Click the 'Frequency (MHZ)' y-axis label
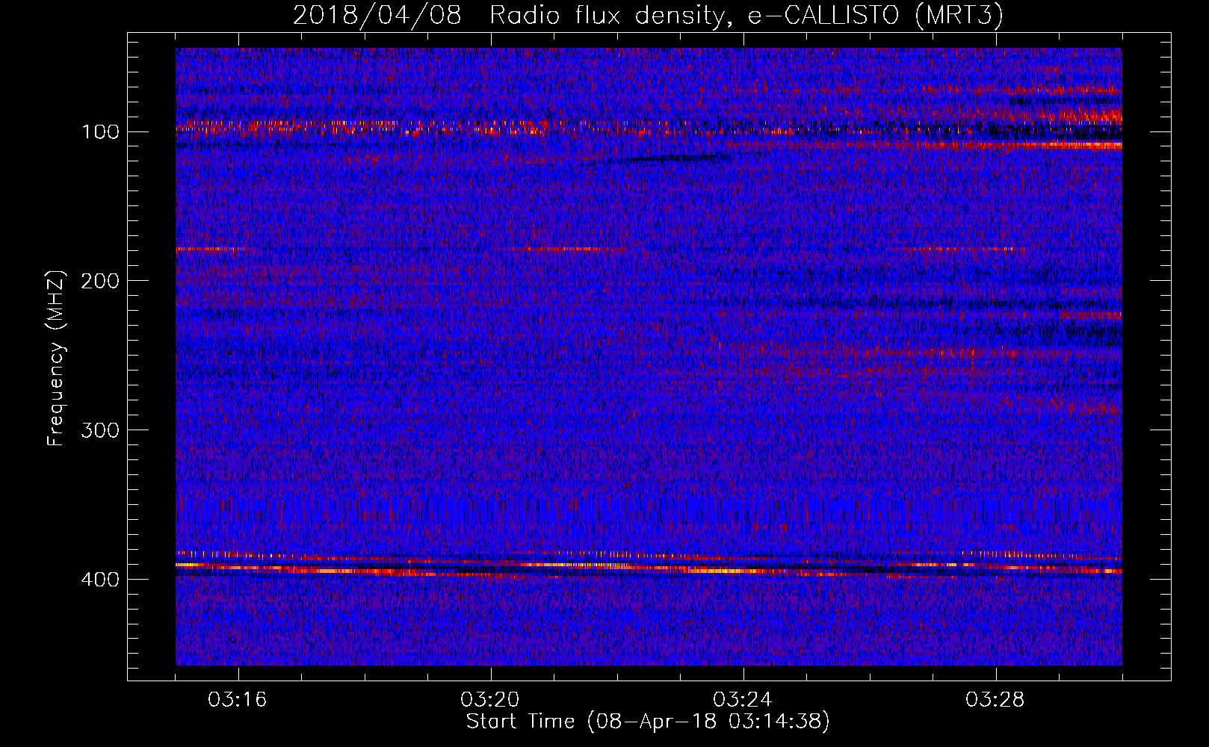This screenshot has width=1209, height=747. 55,358
